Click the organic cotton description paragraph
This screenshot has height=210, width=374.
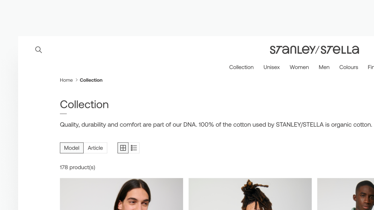point(216,125)
